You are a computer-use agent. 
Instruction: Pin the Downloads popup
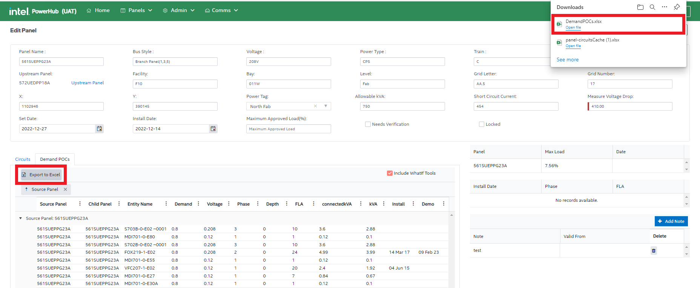[677, 7]
